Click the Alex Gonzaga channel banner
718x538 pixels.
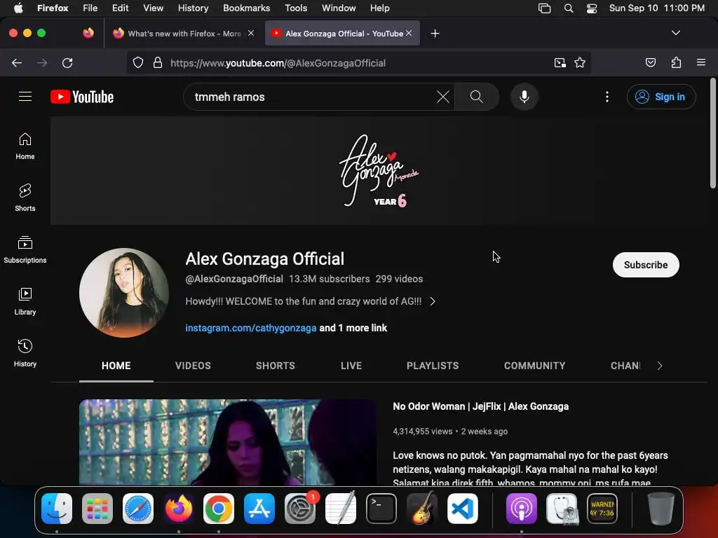coord(379,170)
